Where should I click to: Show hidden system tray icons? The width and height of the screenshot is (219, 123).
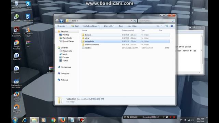[x=178, y=120]
